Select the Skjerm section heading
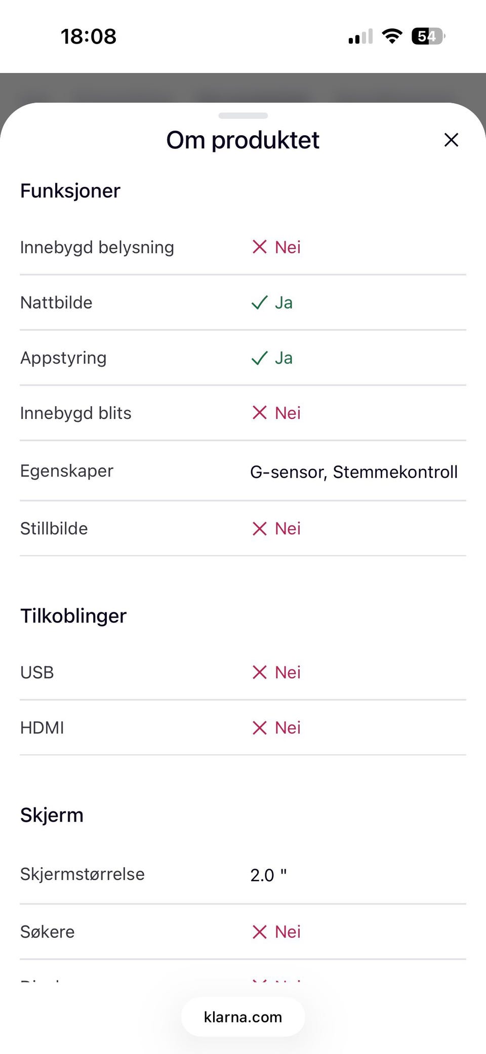 point(52,815)
